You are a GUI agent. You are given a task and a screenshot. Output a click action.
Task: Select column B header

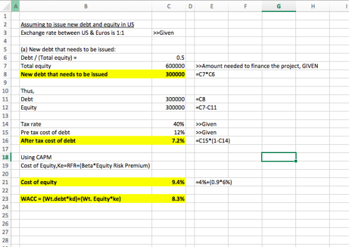pyautogui.click(x=86, y=6)
